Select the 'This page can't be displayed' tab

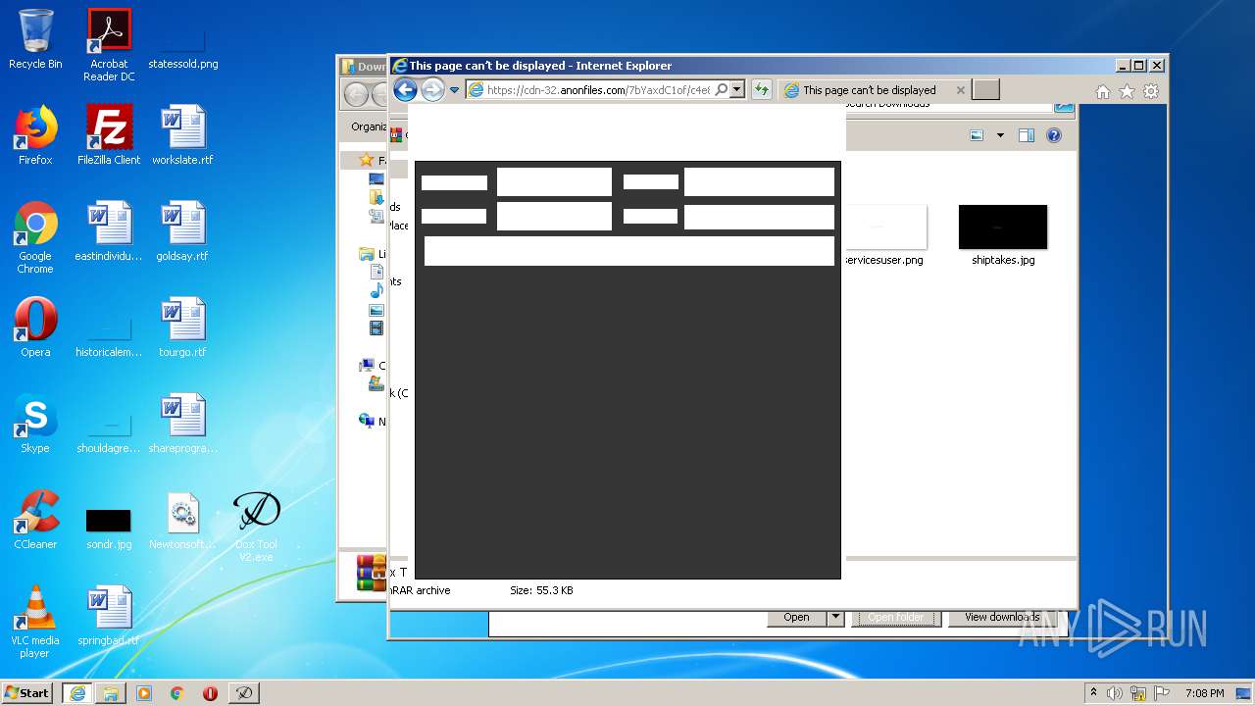[869, 90]
